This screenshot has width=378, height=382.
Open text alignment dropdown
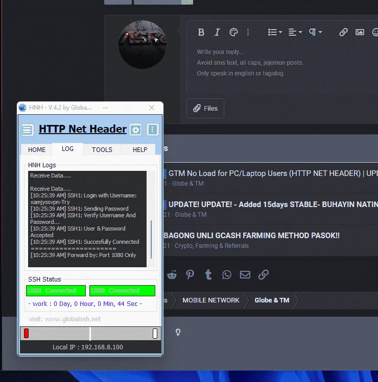point(295,32)
